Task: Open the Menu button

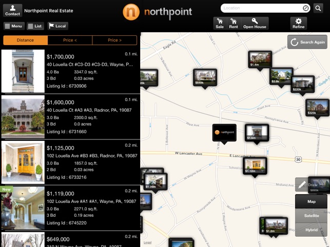Action: click(14, 26)
